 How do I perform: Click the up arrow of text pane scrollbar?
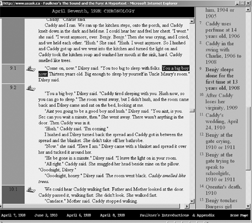point(191,21)
